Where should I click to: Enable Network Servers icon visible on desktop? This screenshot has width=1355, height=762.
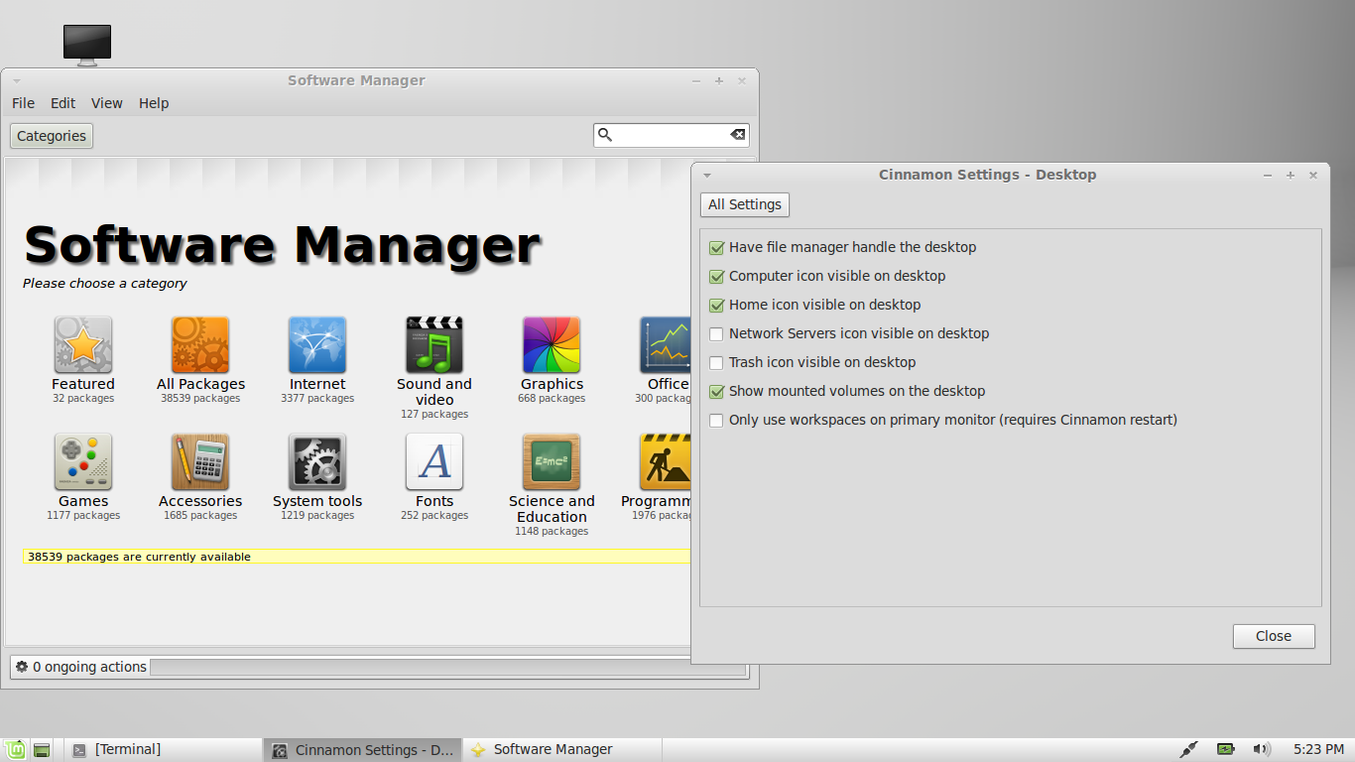point(716,333)
